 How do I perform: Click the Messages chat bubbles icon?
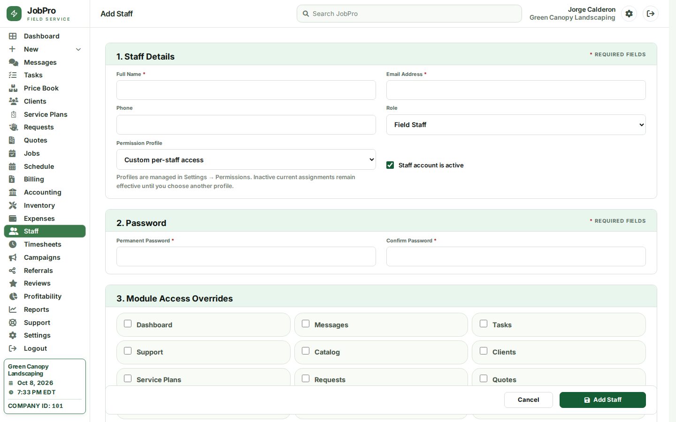[x=13, y=62]
